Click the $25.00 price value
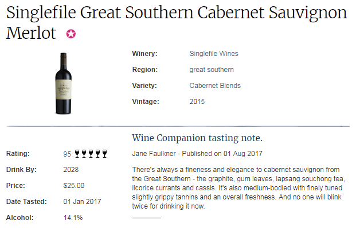This screenshot has width=356, height=228. click(73, 186)
